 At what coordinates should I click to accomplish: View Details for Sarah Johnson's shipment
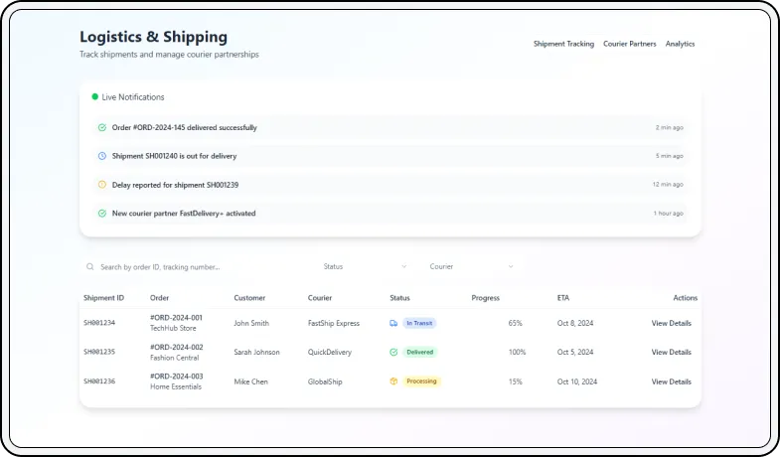point(671,352)
